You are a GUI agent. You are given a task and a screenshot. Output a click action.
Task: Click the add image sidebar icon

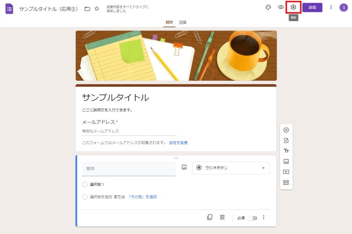coord(286,161)
